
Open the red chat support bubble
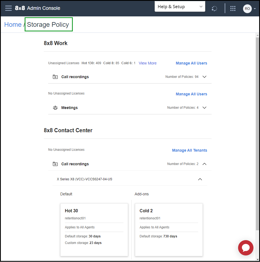tap(245, 248)
